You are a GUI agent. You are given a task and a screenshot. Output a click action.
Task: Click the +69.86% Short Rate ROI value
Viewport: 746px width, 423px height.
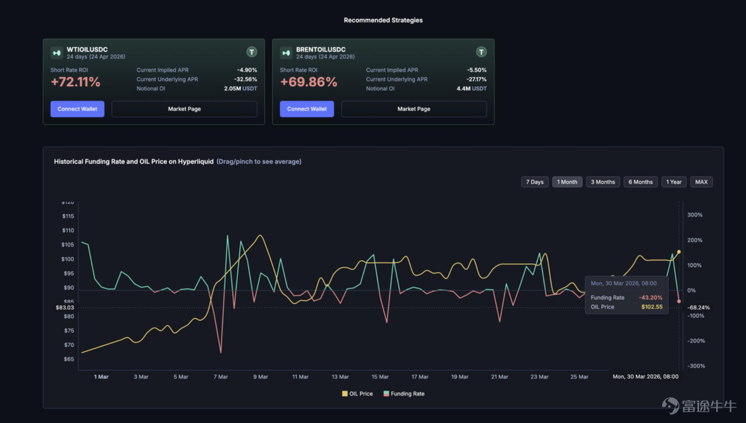tap(308, 82)
